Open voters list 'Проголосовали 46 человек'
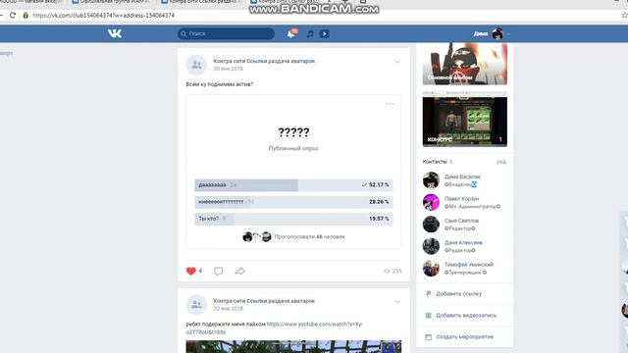The width and height of the screenshot is (628, 353). 310,237
